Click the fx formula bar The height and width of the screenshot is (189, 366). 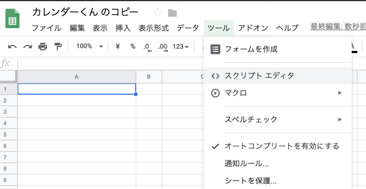[7, 63]
